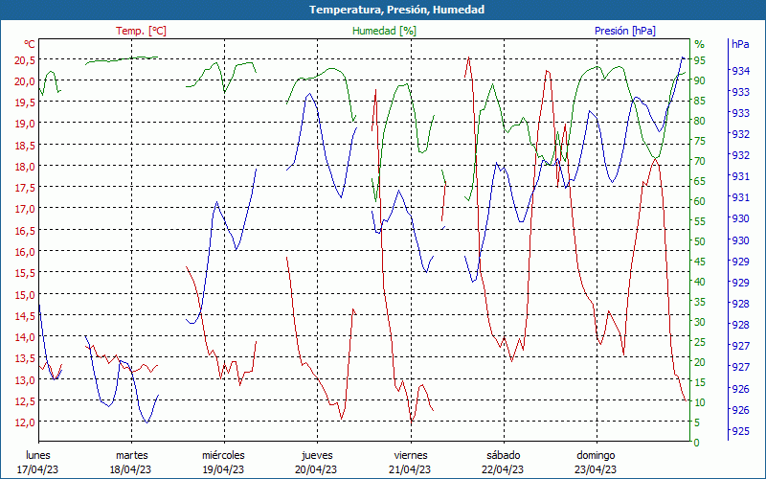Click the 90 humidity axis tick
Viewport: 766px width, 479px height.
coord(700,80)
